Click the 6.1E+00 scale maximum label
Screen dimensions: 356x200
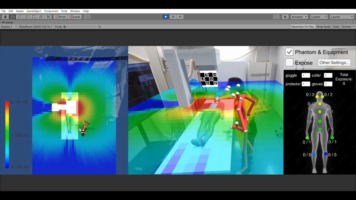[x=20, y=102]
